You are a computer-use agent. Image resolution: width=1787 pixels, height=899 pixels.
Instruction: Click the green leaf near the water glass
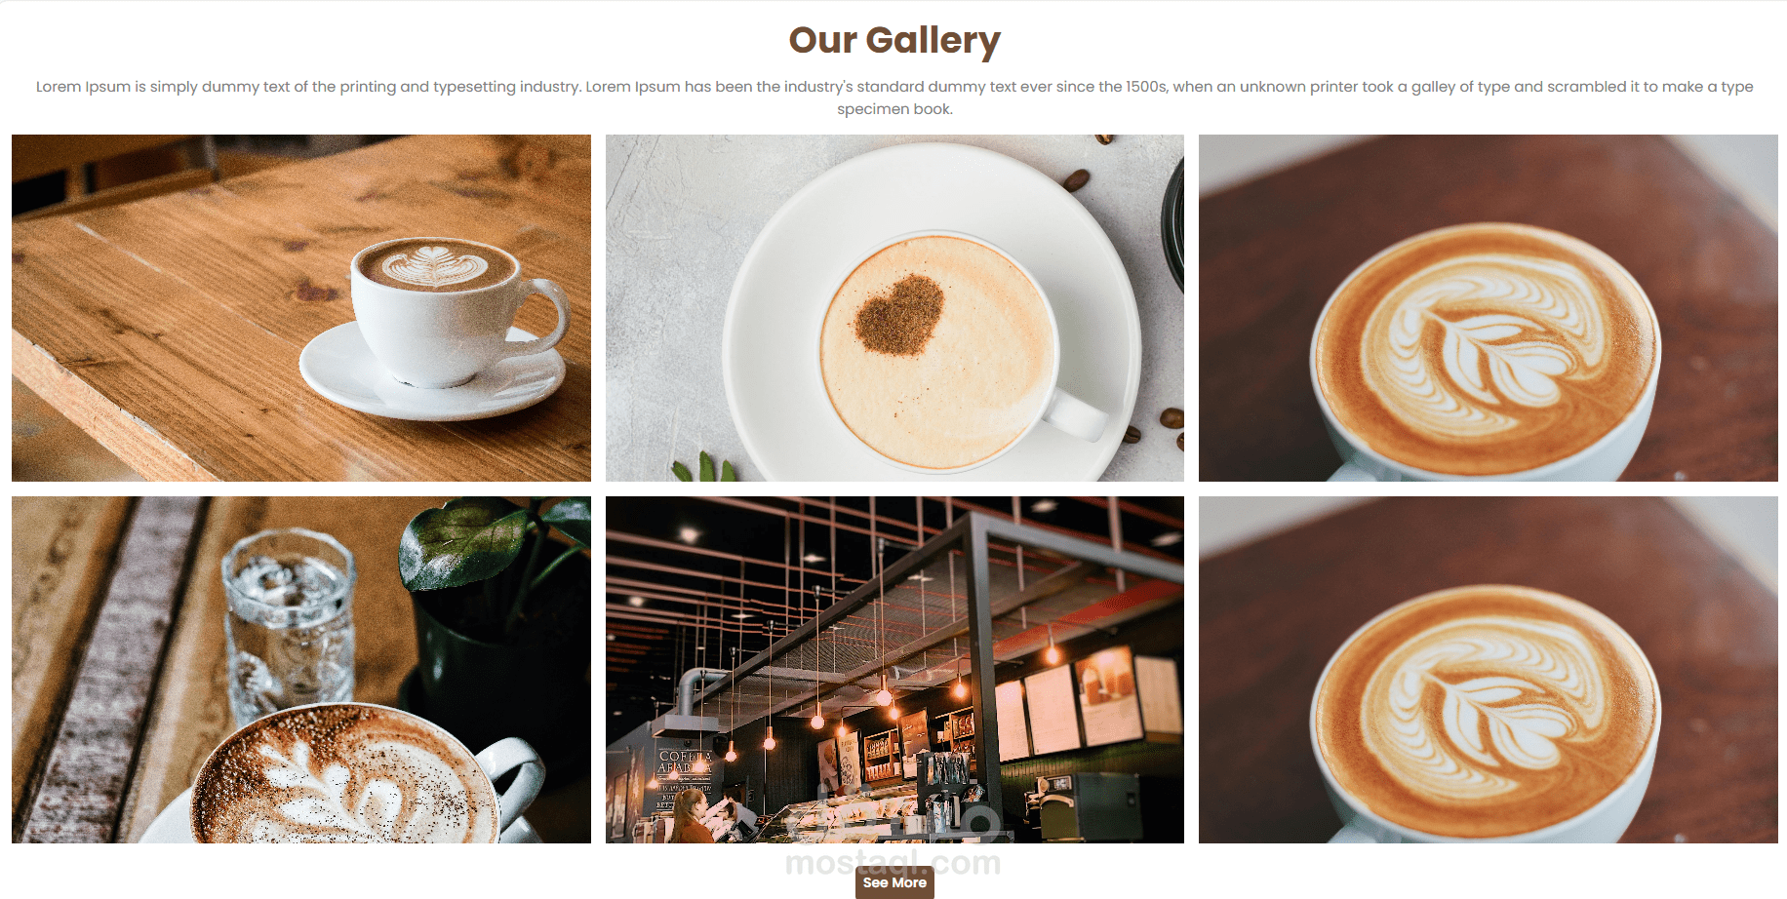click(x=468, y=545)
